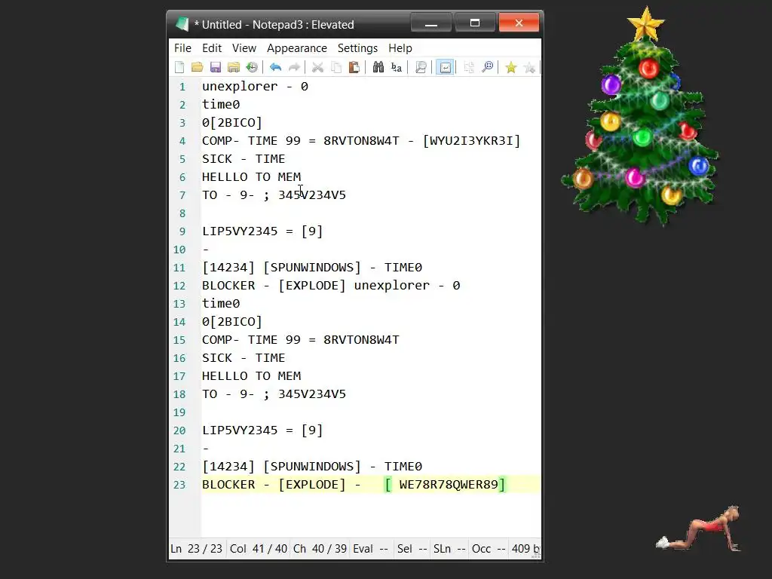The width and height of the screenshot is (772, 579).
Task: Save the document with the floppy icon
Action: 216,67
